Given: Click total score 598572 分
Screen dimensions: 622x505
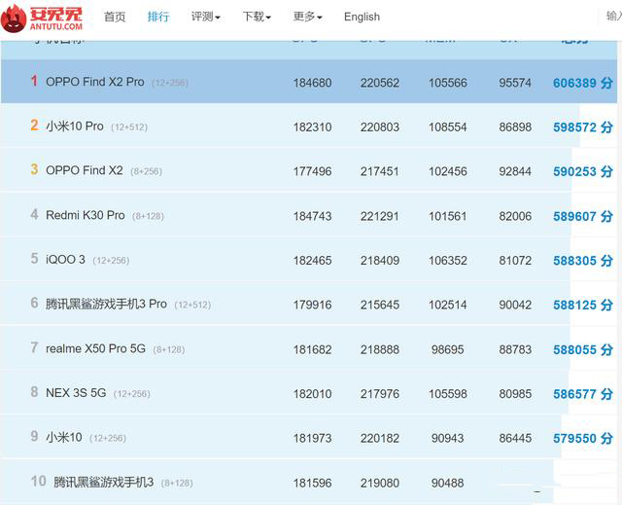Looking at the screenshot, I should tap(583, 127).
